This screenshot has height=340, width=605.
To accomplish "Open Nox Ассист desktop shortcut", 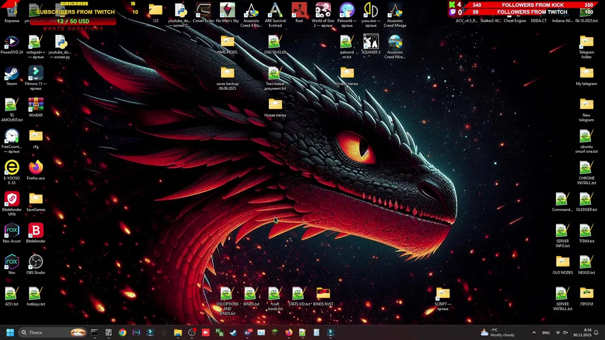I will click(12, 234).
